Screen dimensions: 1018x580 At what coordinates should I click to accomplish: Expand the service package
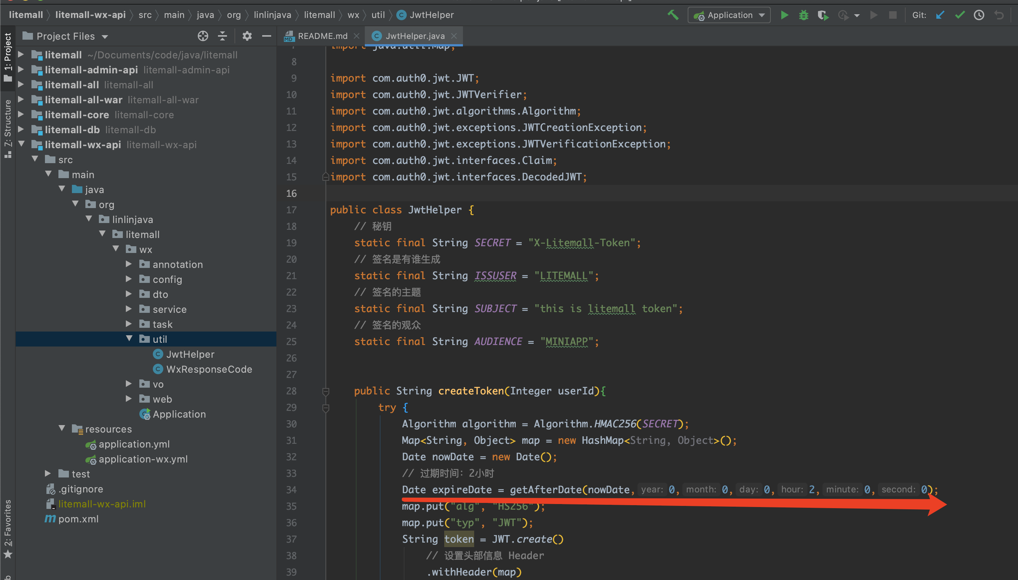(129, 309)
